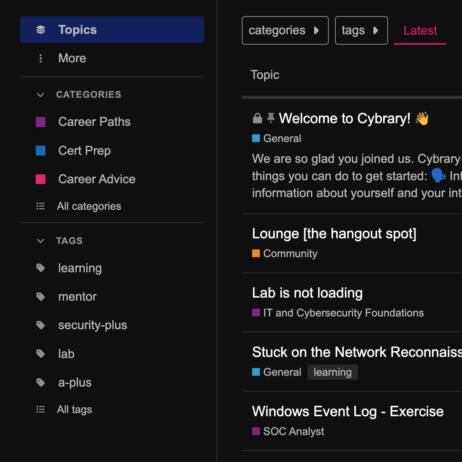Click the purple Career Paths color square
This screenshot has height=462, width=462.
click(40, 122)
